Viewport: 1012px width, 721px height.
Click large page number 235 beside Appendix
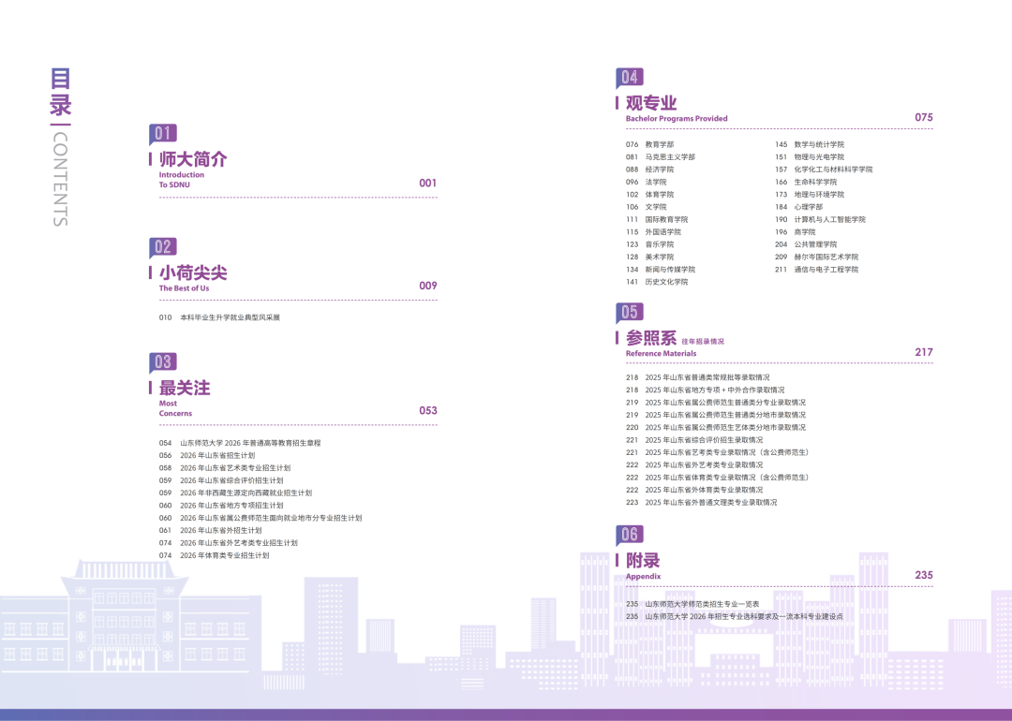click(x=924, y=575)
